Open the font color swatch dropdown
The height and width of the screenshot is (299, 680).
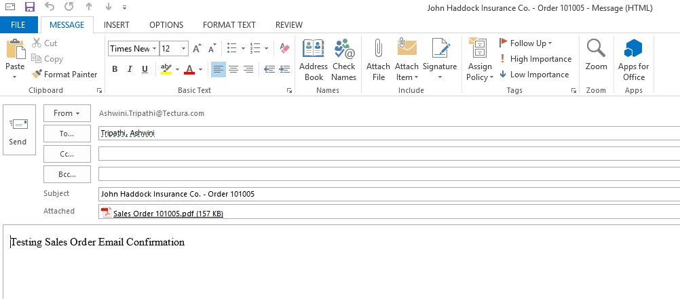coord(199,70)
